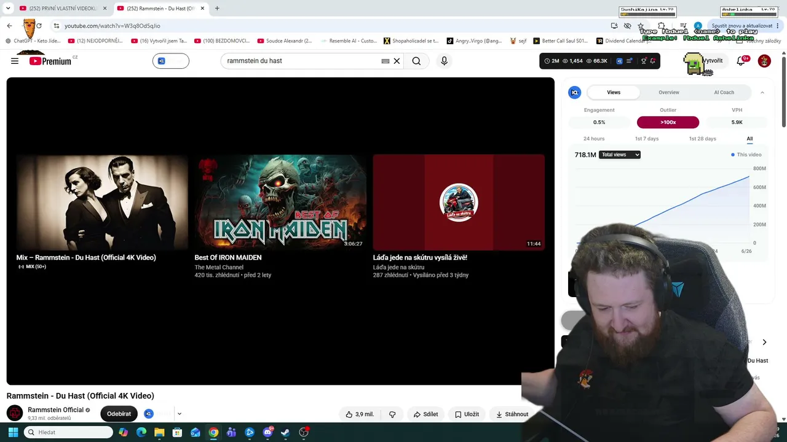787x442 pixels.
Task: Open the vidIQ icon in the dark stats bar
Action: [x=619, y=61]
